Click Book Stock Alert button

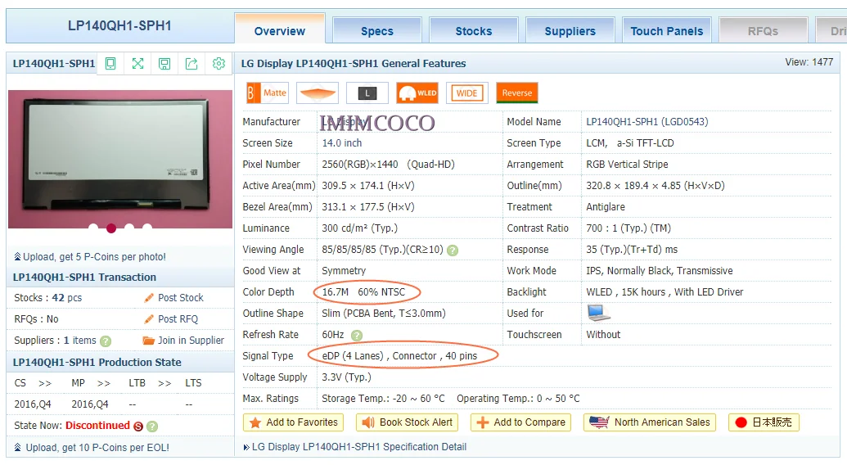pyautogui.click(x=408, y=422)
